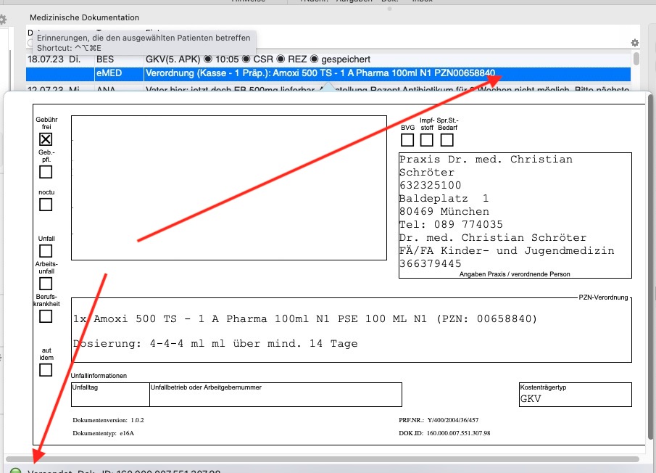Click the 'Medizinische Dokumentation' heading
Screen dimensions: 656x473
(x=85, y=17)
